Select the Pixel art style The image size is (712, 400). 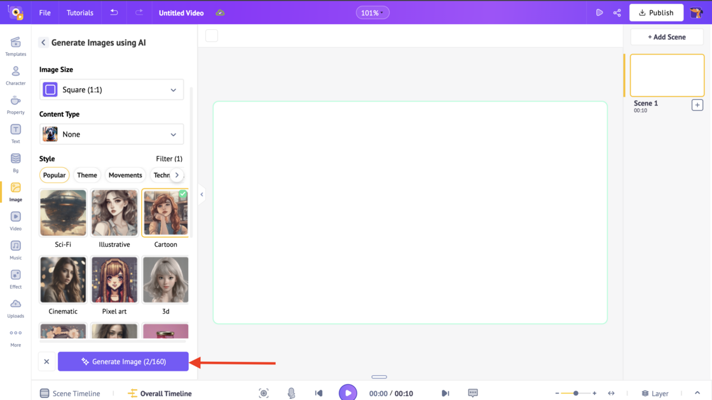click(114, 280)
